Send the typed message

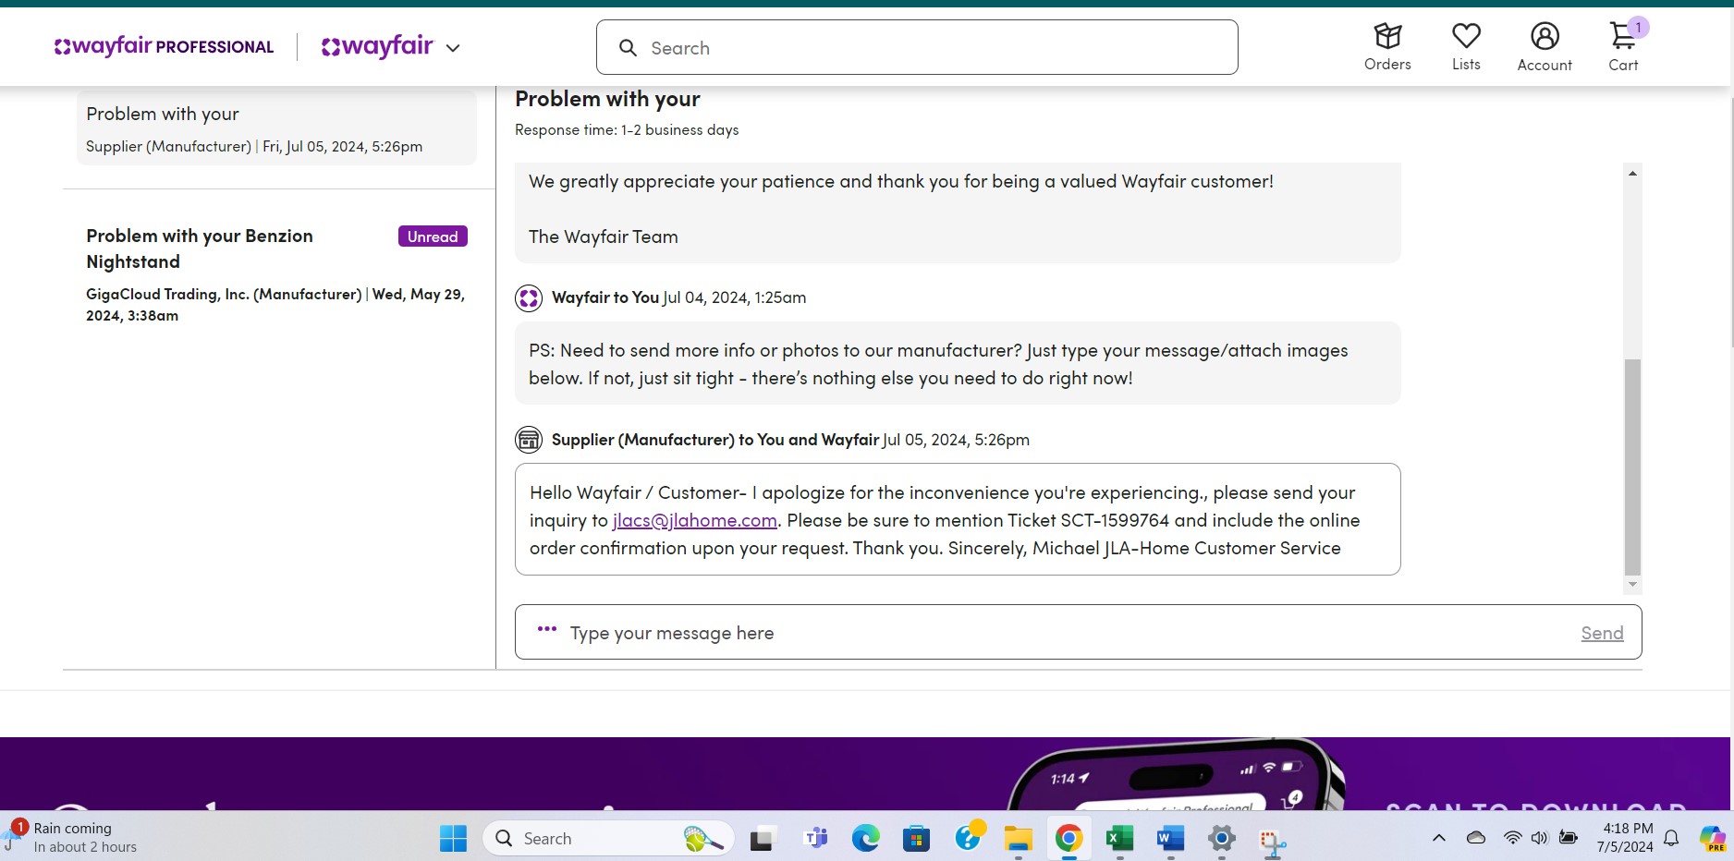pyautogui.click(x=1602, y=633)
